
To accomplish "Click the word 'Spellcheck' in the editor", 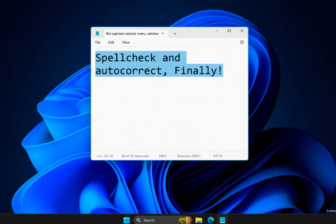I will point(126,58).
